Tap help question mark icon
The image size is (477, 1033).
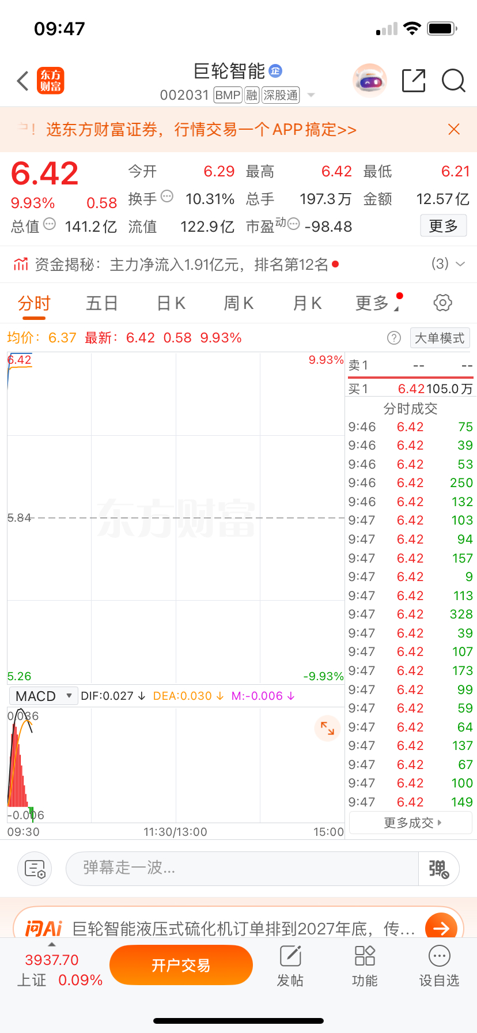tap(394, 338)
